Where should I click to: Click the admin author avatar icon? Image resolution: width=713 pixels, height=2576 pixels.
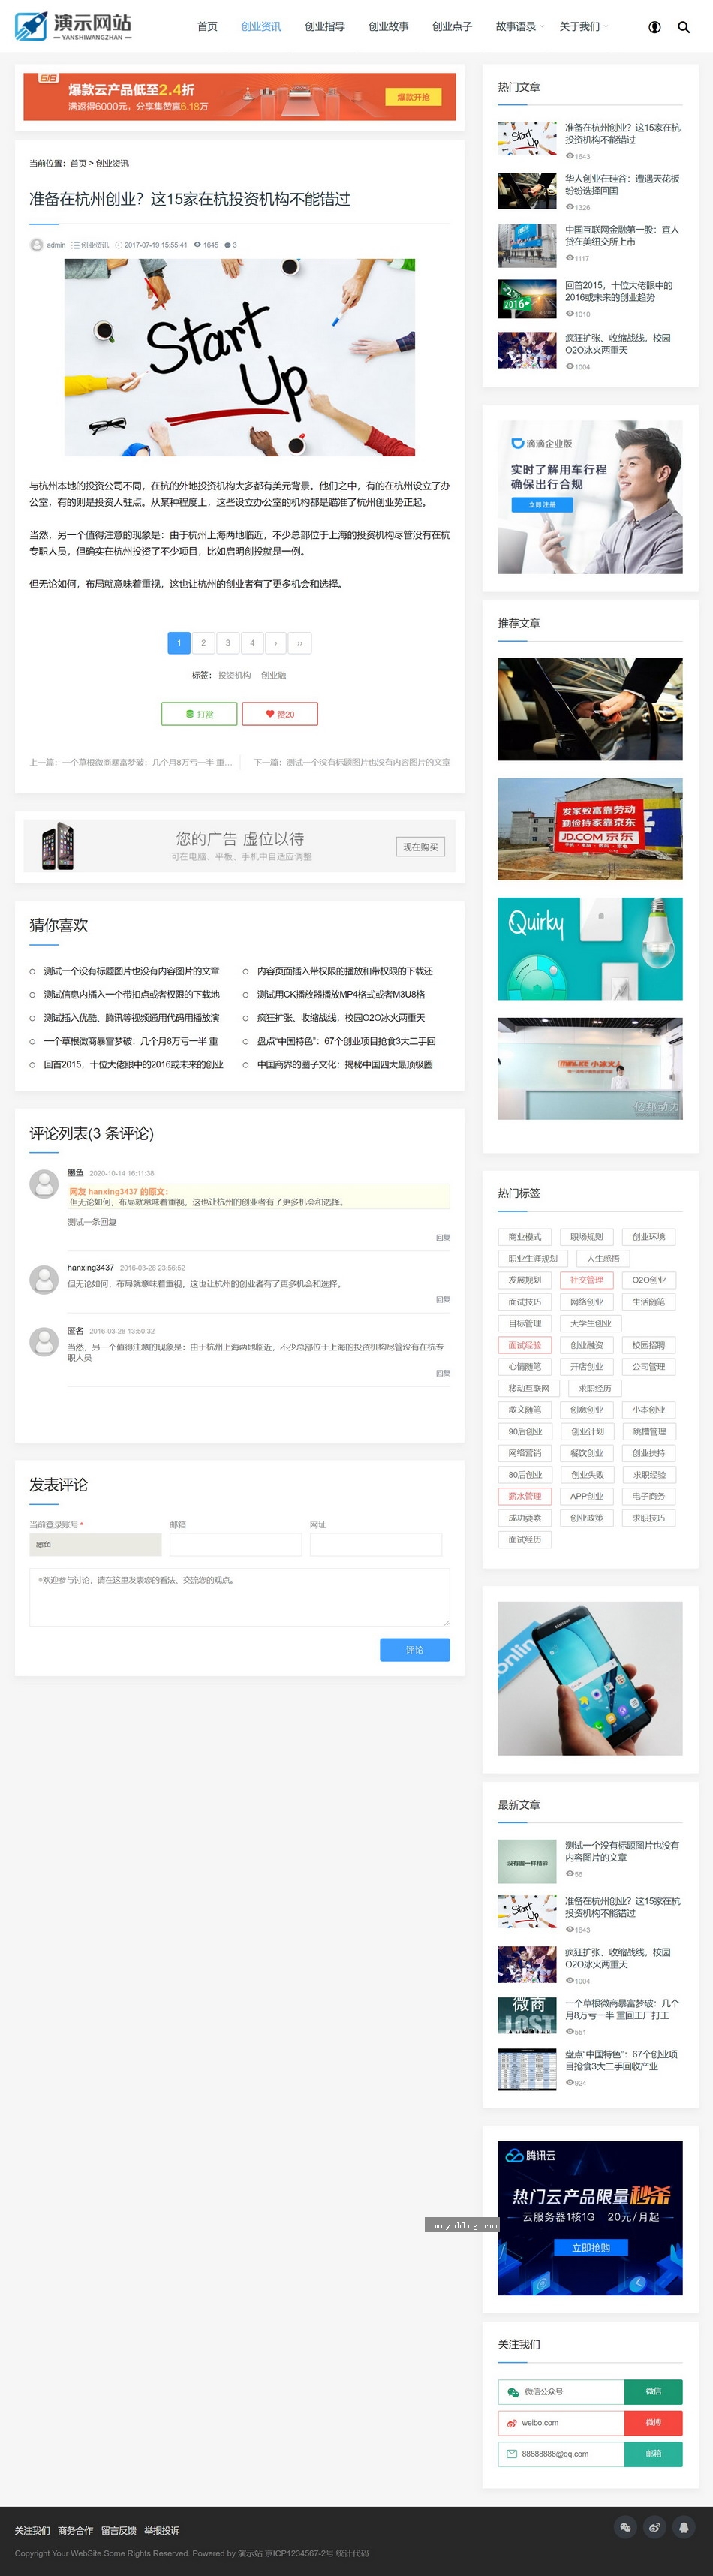point(36,245)
